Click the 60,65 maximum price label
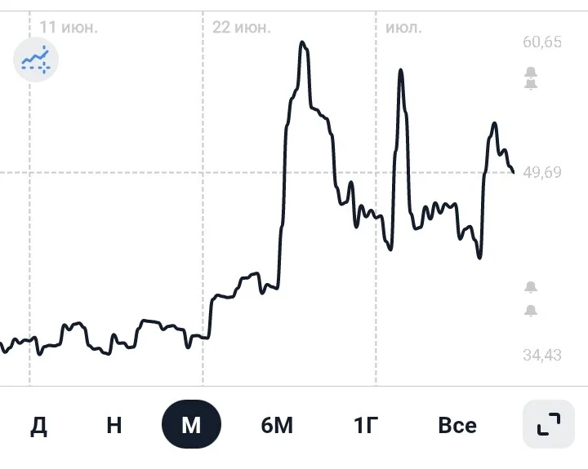Viewport: 588px width, 469px height. pyautogui.click(x=542, y=42)
